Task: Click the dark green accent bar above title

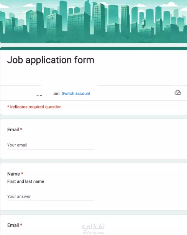Action: 93,48
